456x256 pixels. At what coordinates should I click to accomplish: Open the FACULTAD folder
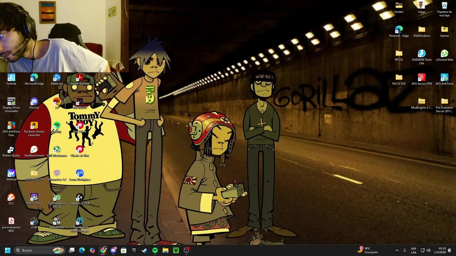[399, 79]
